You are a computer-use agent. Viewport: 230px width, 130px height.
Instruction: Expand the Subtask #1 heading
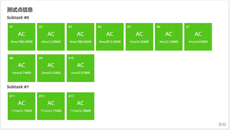18,87
